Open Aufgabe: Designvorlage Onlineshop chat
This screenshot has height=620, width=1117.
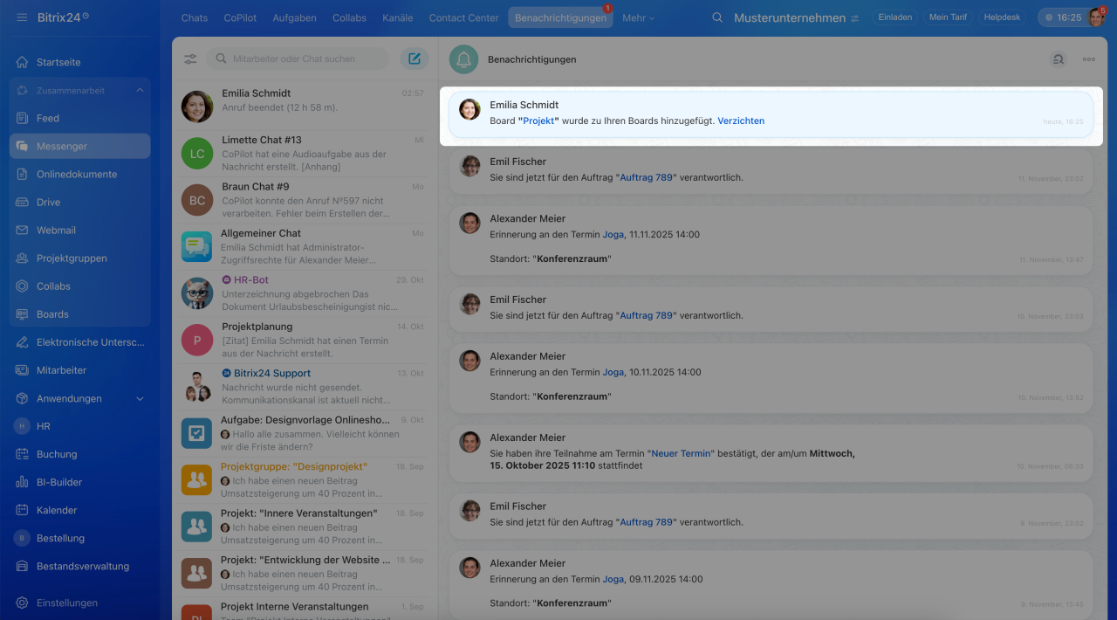(304, 433)
